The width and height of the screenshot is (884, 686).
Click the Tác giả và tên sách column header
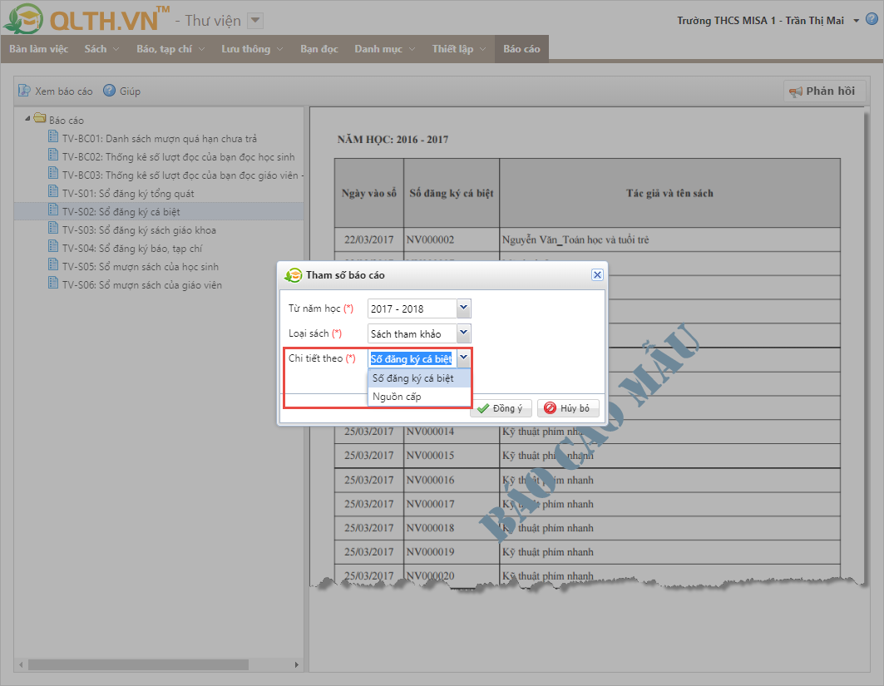[x=669, y=194]
